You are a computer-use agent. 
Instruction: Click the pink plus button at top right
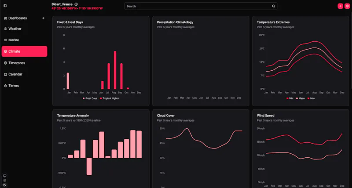[x=340, y=6]
